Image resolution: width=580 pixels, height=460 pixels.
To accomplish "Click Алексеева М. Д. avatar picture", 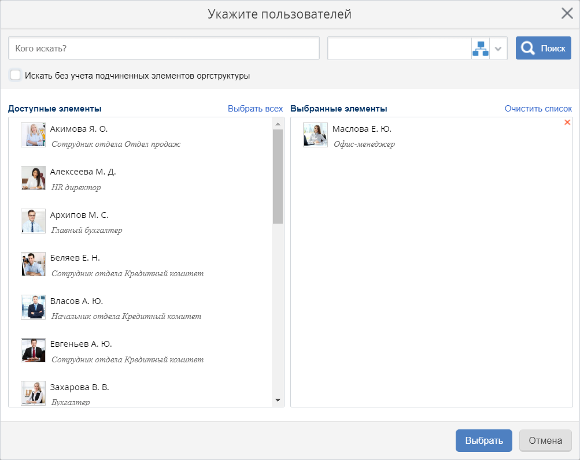I will click(33, 178).
